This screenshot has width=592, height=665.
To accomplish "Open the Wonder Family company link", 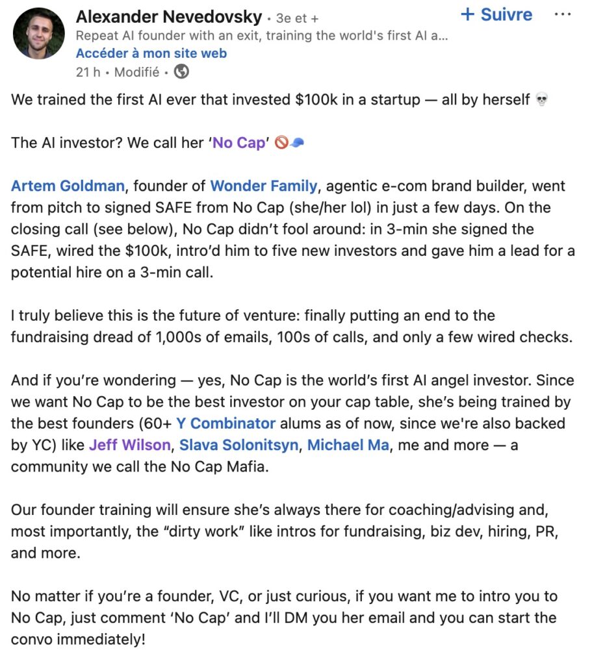I will tap(264, 186).
